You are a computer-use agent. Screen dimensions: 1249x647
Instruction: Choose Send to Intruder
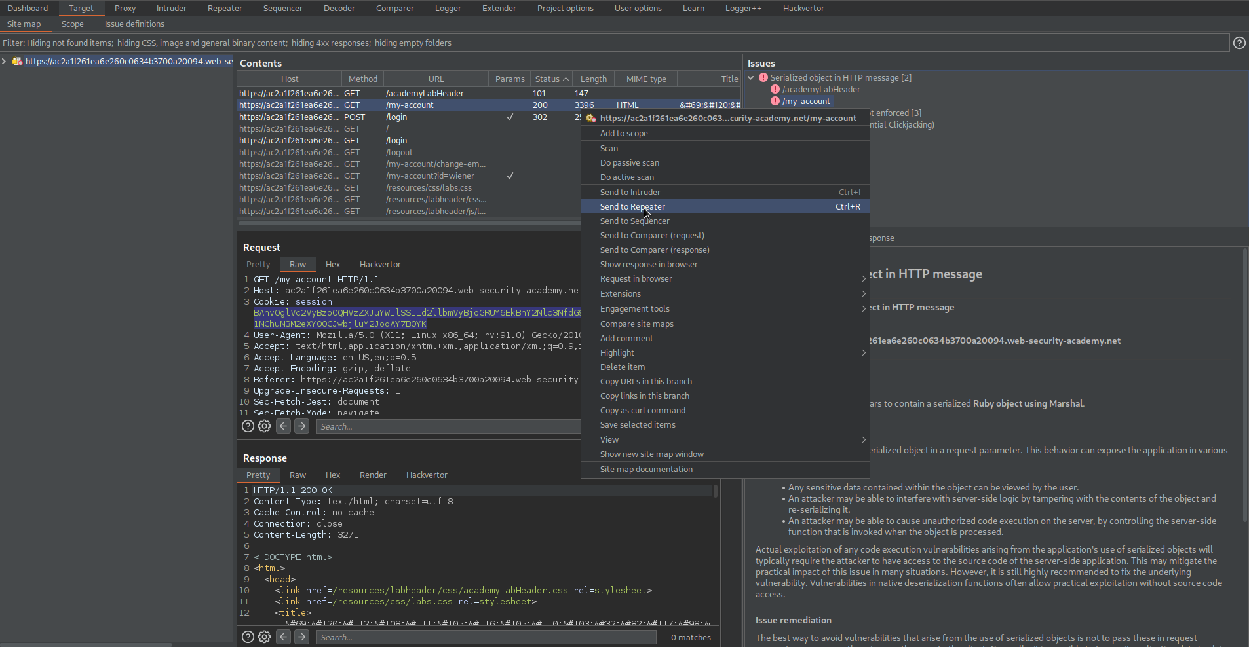click(x=725, y=193)
